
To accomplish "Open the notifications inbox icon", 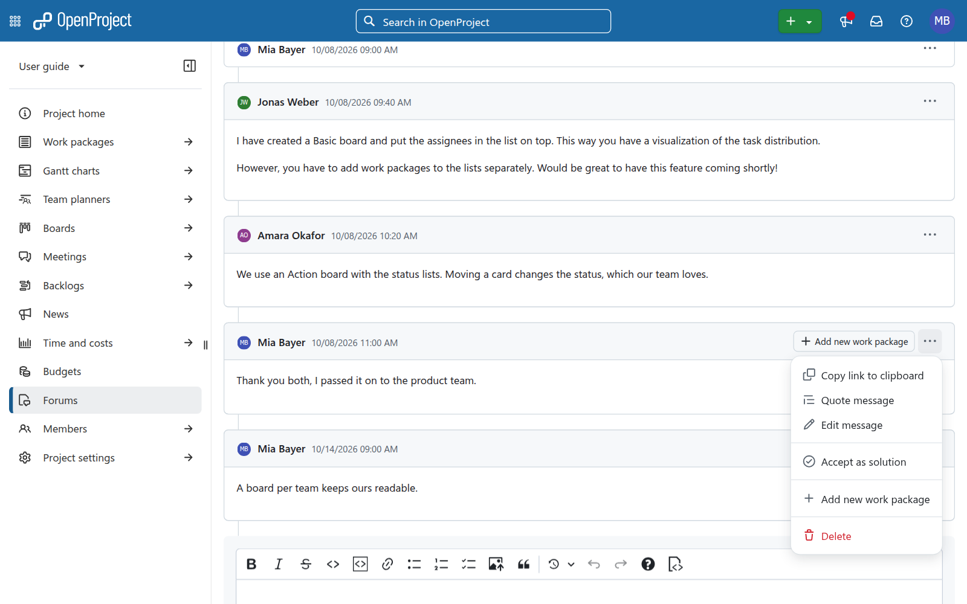I will pos(876,21).
